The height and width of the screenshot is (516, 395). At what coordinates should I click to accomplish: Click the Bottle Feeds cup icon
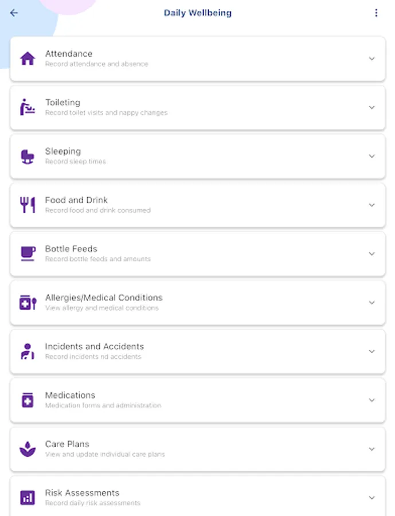click(x=28, y=253)
